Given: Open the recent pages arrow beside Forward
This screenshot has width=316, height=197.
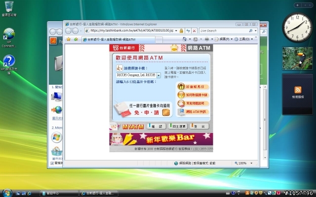Looking at the screenshot, I should 80,31.
